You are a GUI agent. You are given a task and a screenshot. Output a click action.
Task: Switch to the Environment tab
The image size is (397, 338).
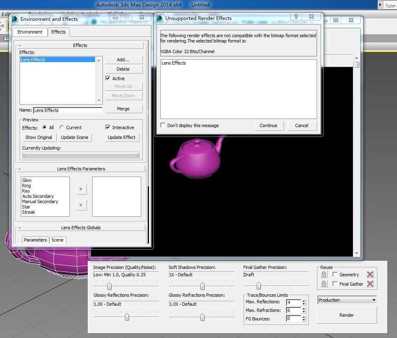(30, 32)
